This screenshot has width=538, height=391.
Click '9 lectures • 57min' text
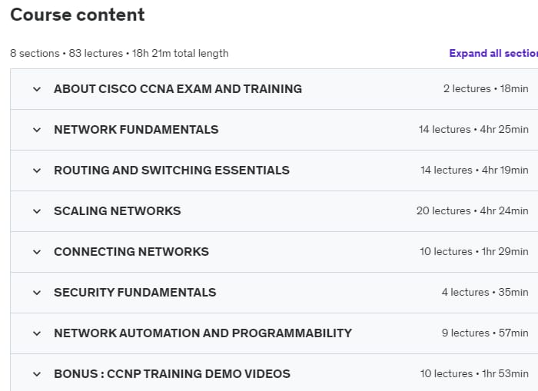(x=485, y=333)
